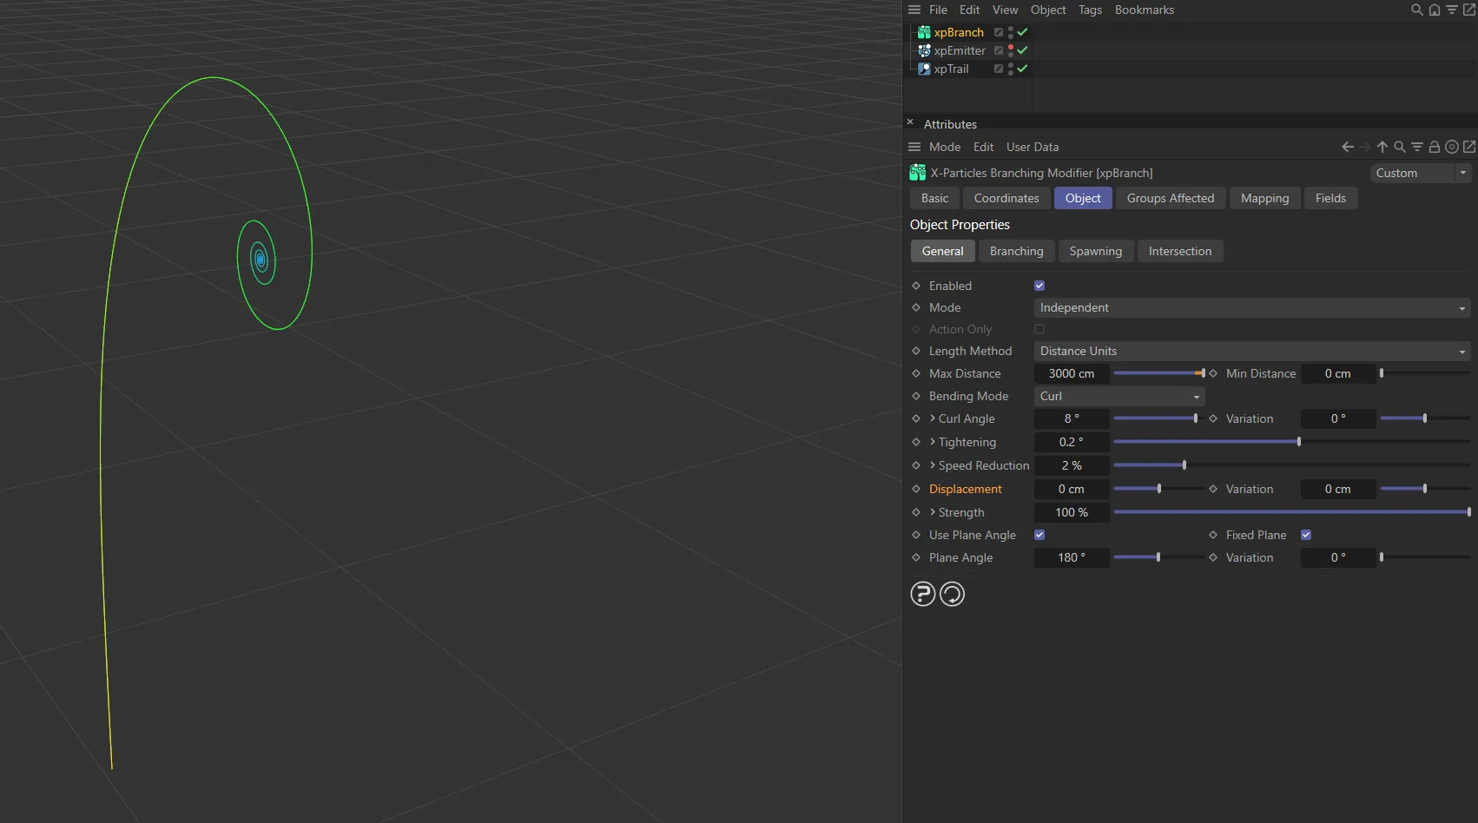1478x823 pixels.
Task: Open the Bookmarks menu
Action: coord(1144,10)
